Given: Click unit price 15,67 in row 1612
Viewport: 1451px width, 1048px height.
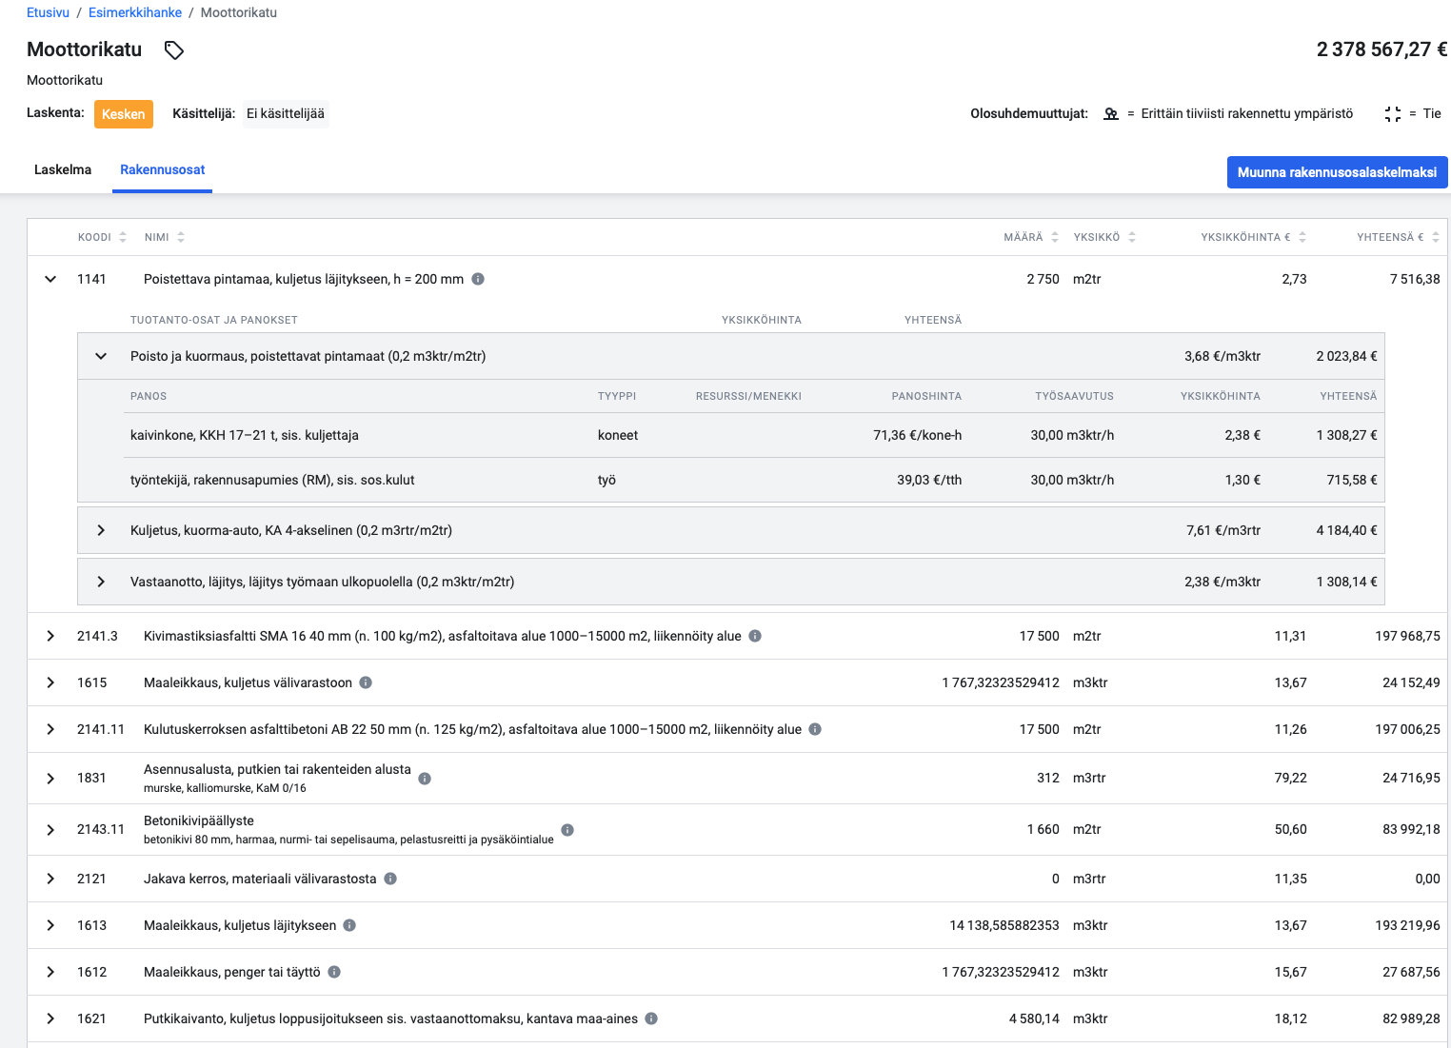Looking at the screenshot, I should (x=1290, y=972).
